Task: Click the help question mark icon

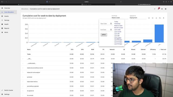Action: [x=166, y=9]
